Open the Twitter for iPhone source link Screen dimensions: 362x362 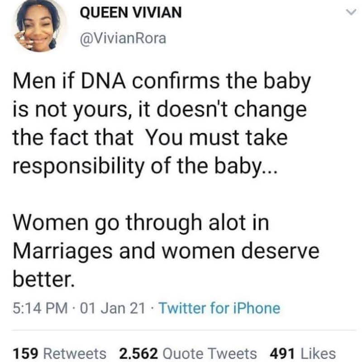click(219, 308)
